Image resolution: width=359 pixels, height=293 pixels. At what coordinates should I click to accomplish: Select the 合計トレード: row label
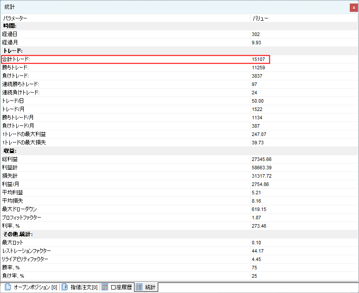coord(16,59)
